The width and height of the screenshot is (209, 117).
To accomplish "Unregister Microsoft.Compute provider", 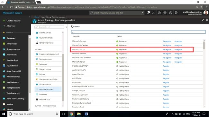I will (x=178, y=41).
